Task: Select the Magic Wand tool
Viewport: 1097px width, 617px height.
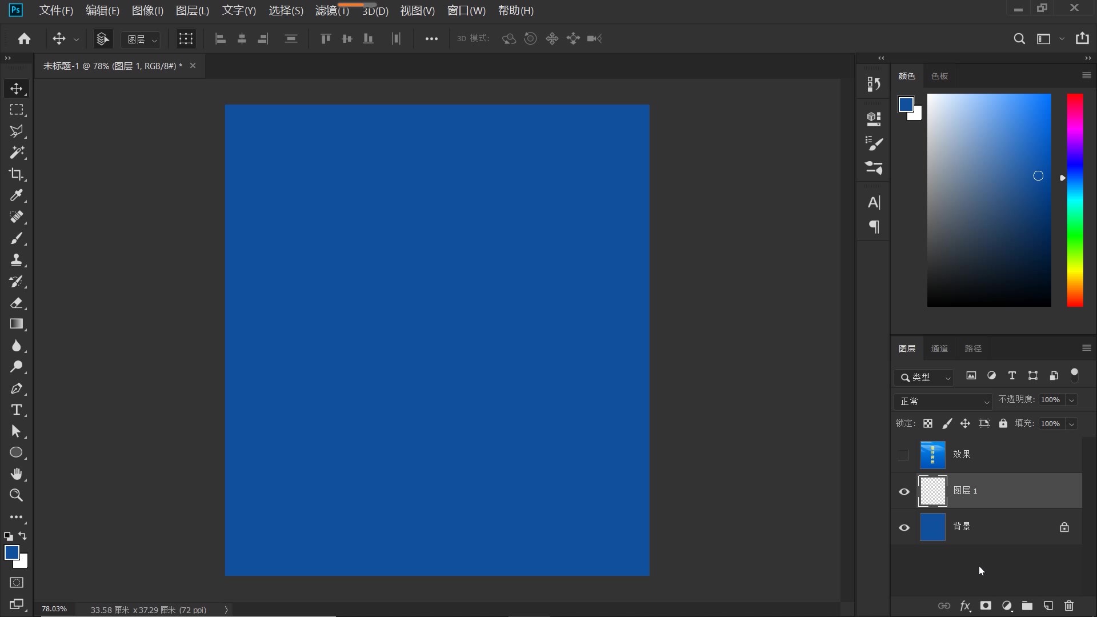Action: pos(16,153)
